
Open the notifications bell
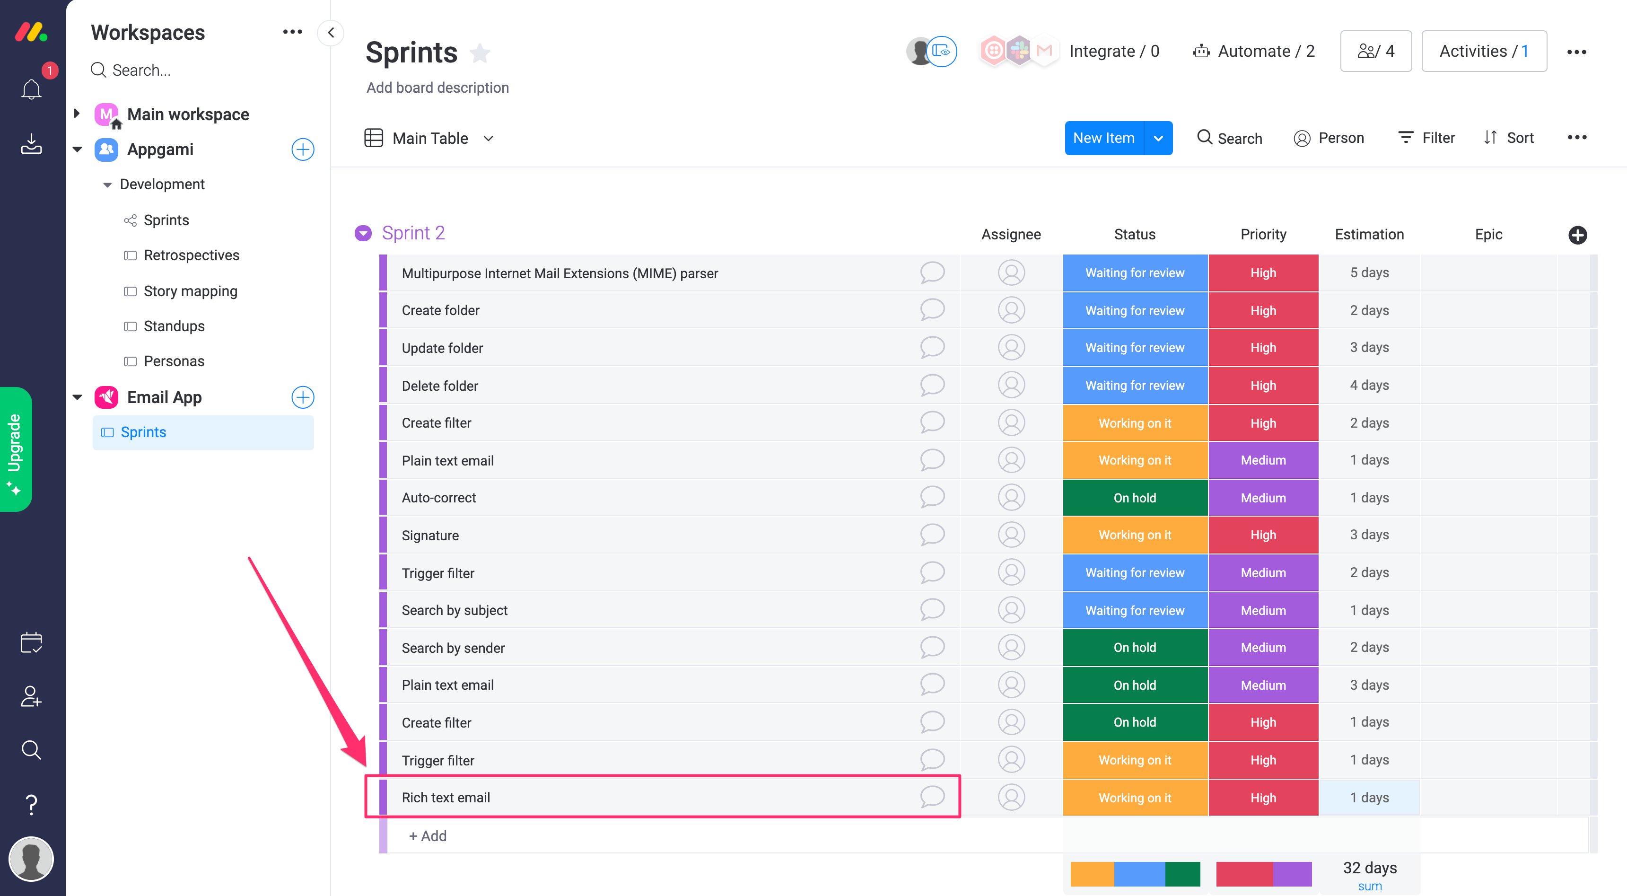coord(31,89)
